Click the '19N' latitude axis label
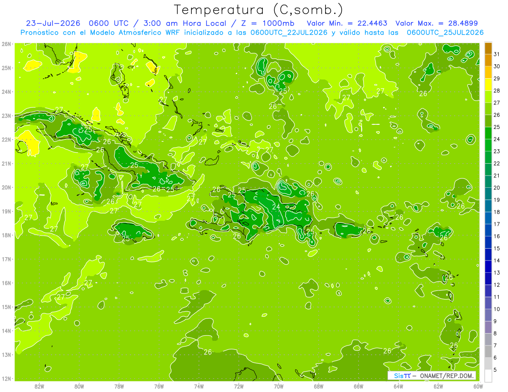This screenshot has height=392, width=508. click(x=6, y=211)
